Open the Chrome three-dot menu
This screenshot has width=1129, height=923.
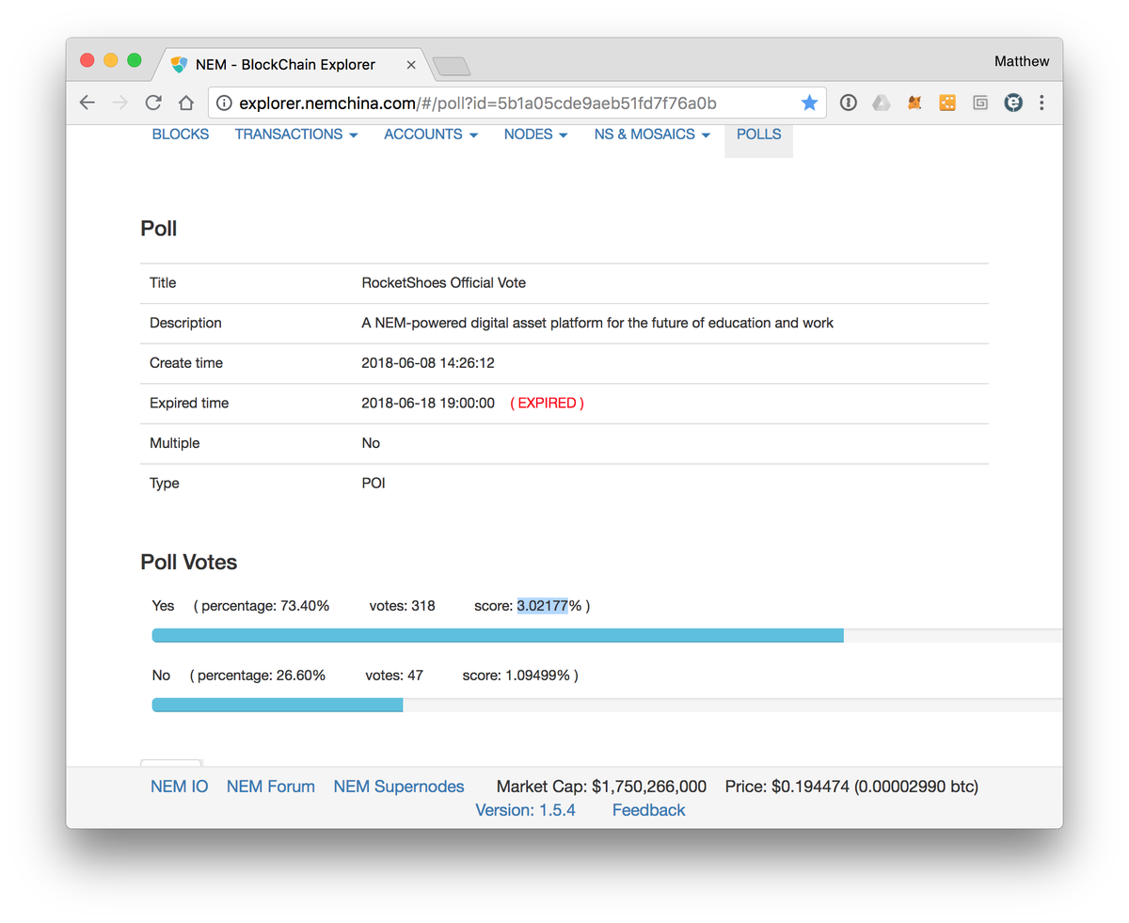(x=1042, y=103)
